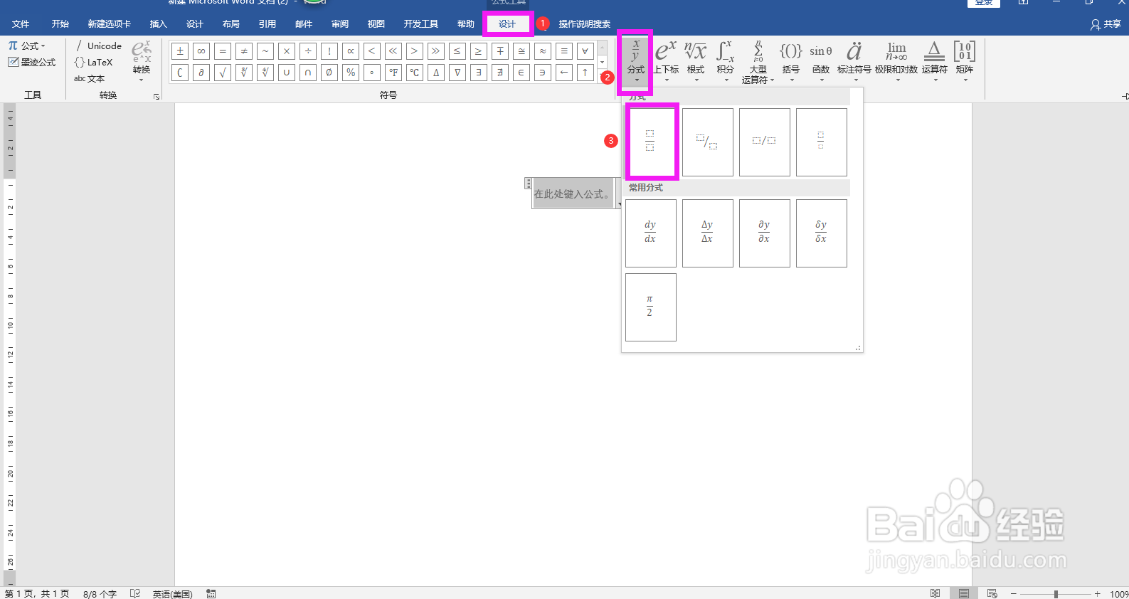Insert the dy/dx common fraction
The height and width of the screenshot is (599, 1129).
tap(651, 233)
